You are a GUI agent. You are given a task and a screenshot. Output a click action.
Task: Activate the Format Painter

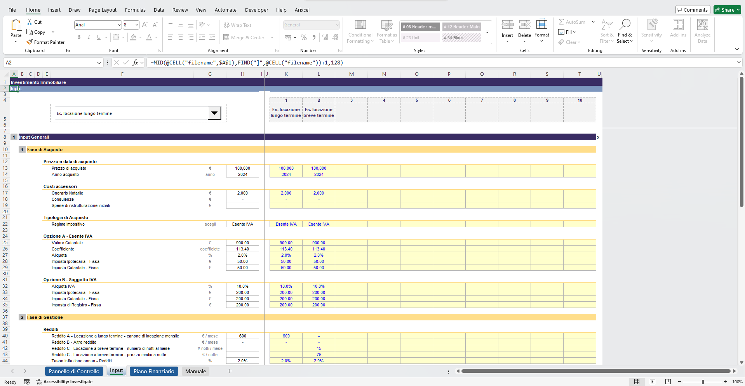click(x=45, y=42)
